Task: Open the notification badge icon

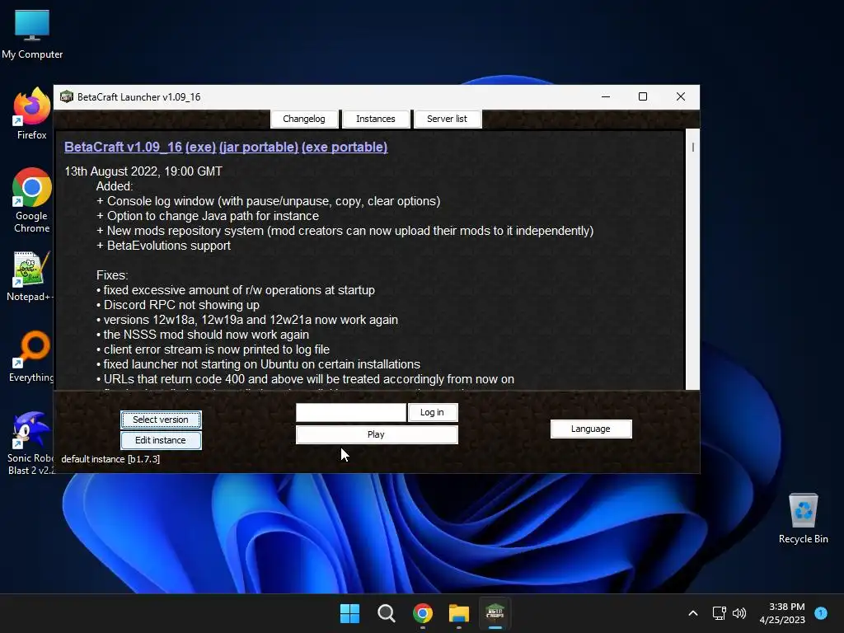Action: pyautogui.click(x=821, y=612)
